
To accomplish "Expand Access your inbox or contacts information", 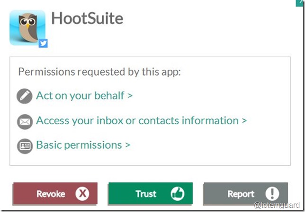I will (142, 120).
